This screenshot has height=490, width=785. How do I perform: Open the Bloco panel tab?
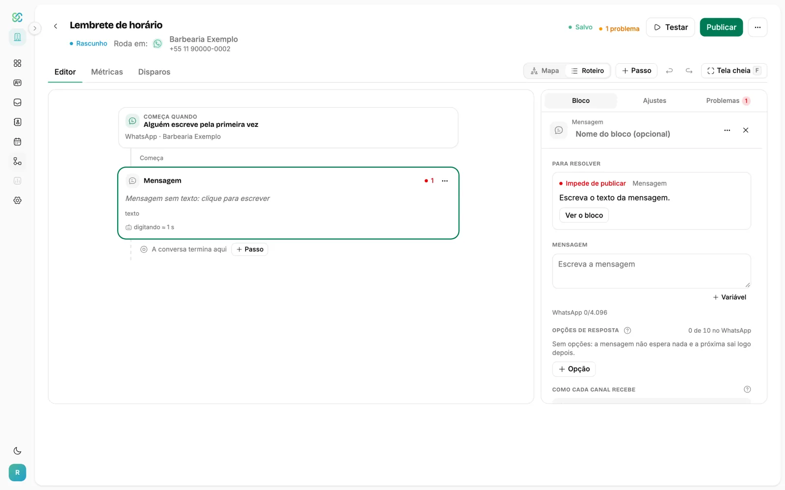point(581,100)
